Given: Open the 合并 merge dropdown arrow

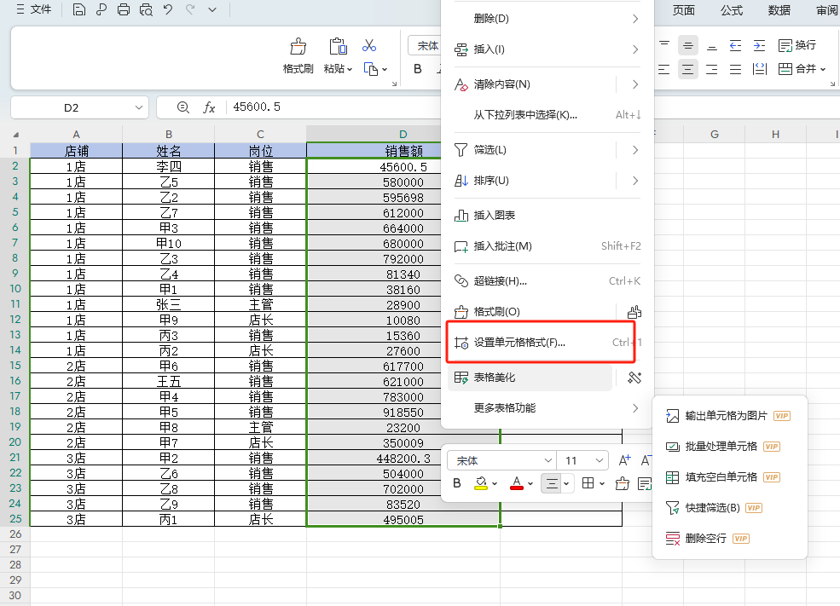Looking at the screenshot, I should (x=823, y=69).
